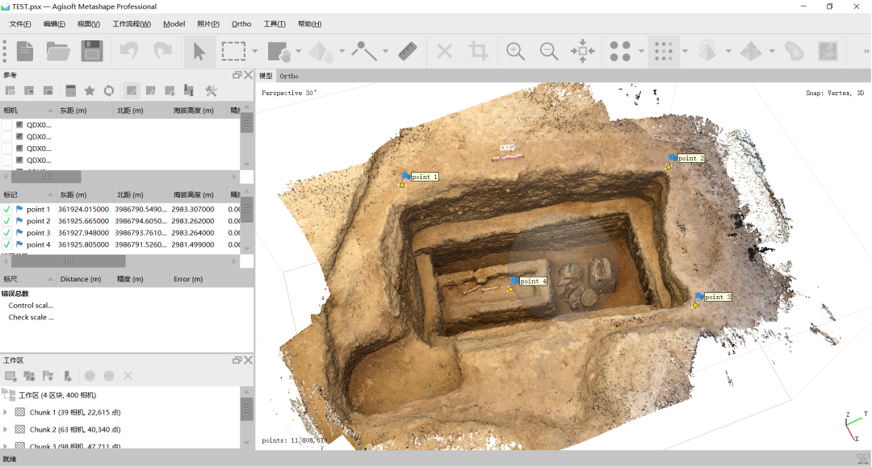Select the Move Region tool

[279, 51]
